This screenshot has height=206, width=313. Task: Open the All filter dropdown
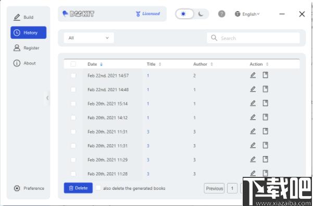pyautogui.click(x=89, y=38)
